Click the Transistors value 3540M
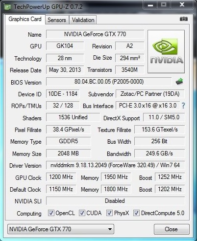 click(129, 70)
